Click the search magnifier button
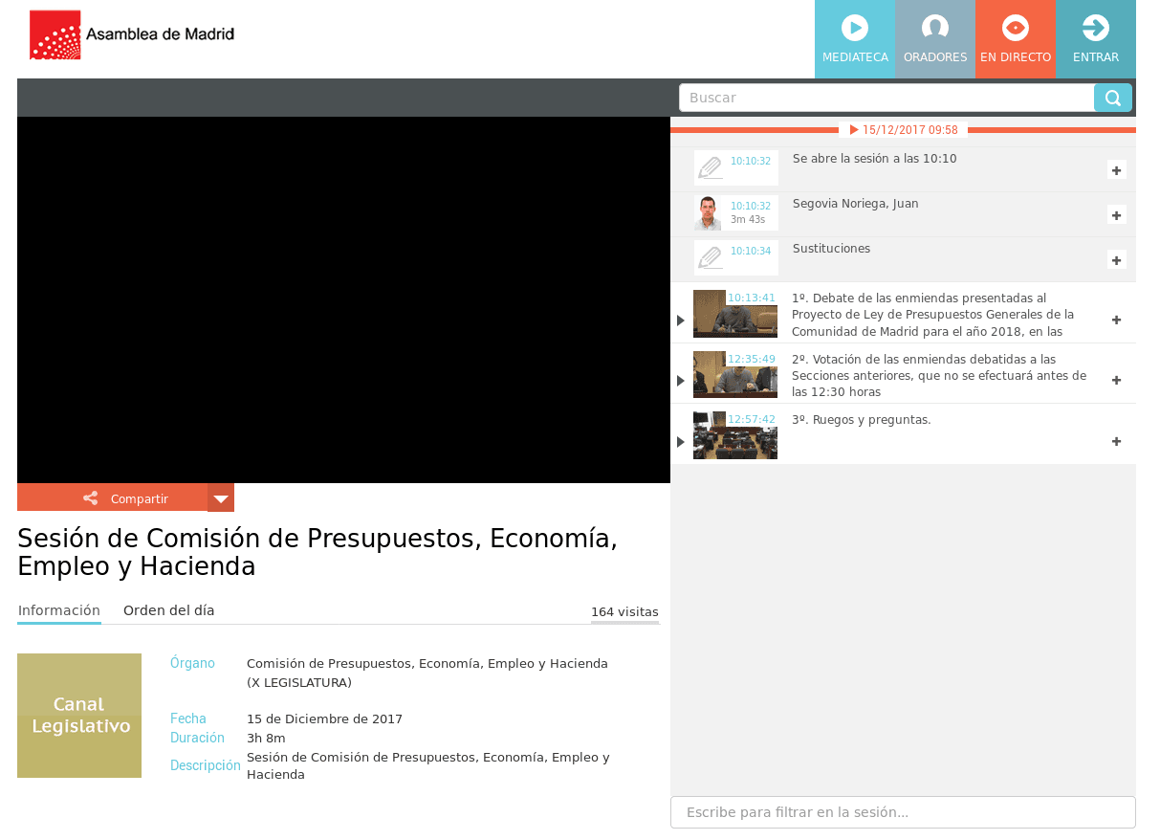The image size is (1160, 840). coord(1112,98)
